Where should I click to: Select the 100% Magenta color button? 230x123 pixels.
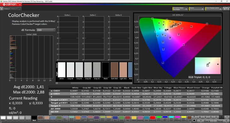pos(177,119)
